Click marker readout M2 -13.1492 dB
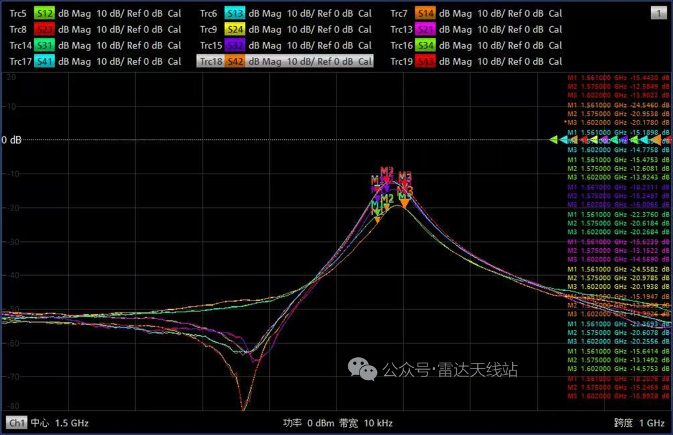This screenshot has width=673, height=435. pyautogui.click(x=618, y=360)
